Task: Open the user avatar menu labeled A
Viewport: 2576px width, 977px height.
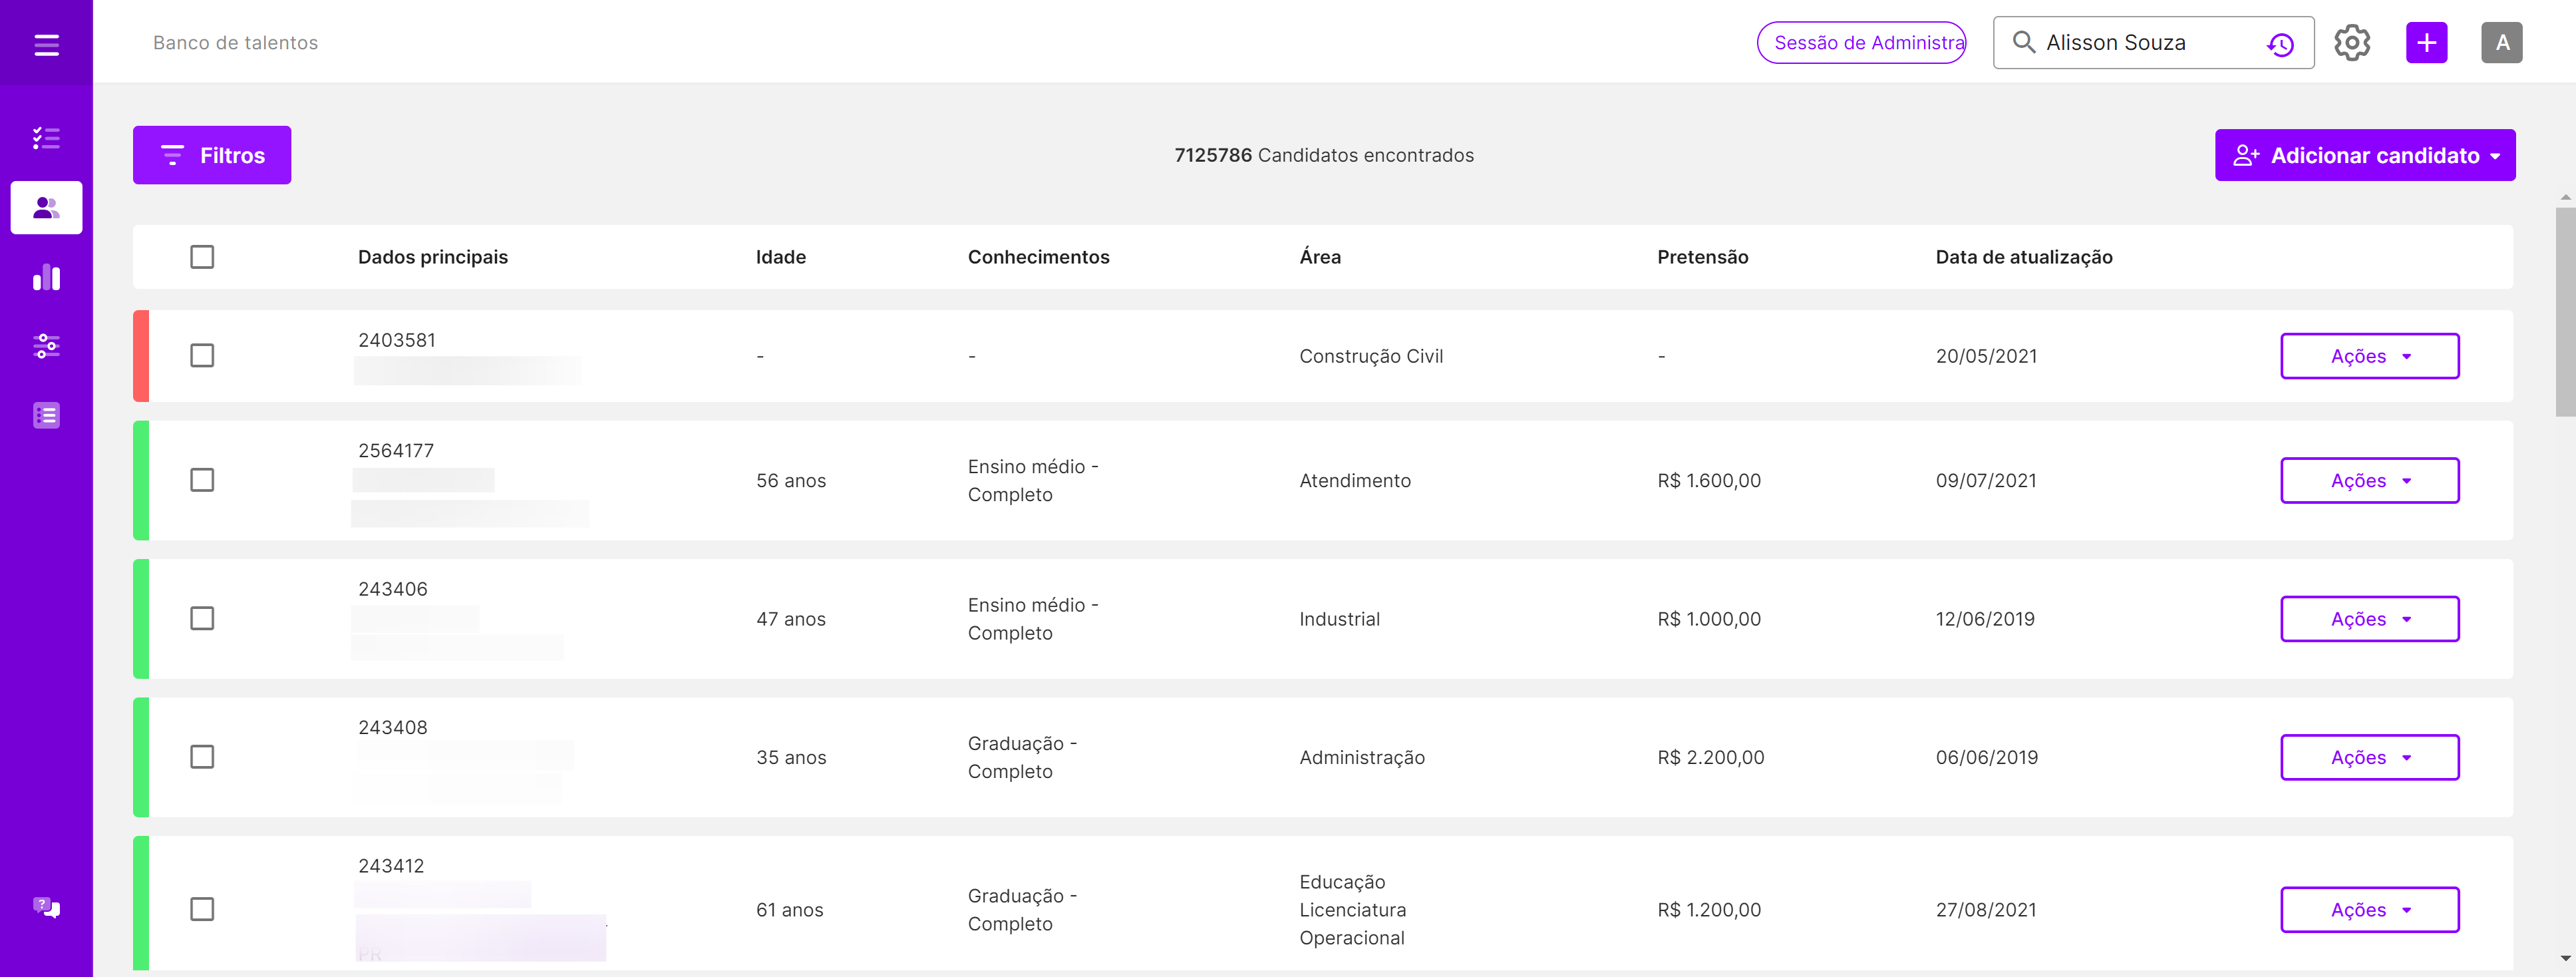Action: [2502, 42]
